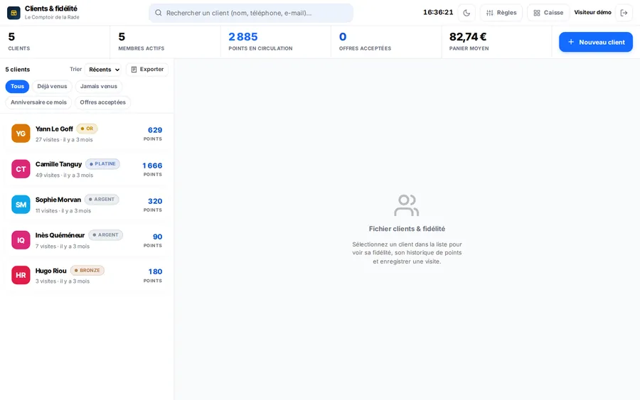Click the 'Le Comptoir de la Rade' subtitle

tap(52, 17)
